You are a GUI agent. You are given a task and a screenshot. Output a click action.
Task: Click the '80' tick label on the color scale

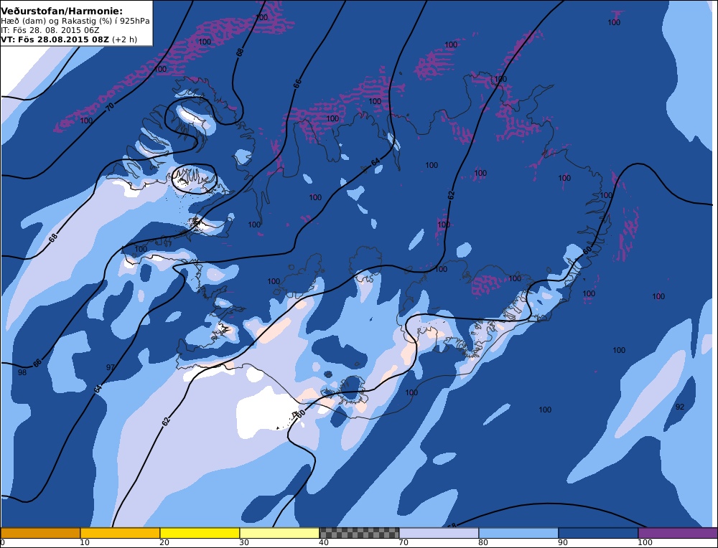coord(483,543)
